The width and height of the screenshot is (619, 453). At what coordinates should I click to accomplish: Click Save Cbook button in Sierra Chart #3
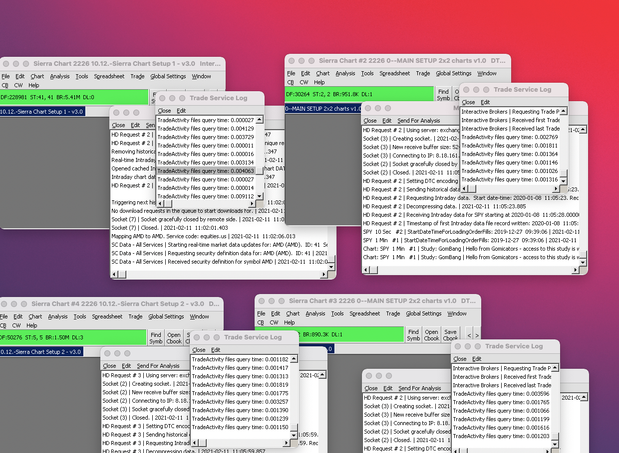tap(450, 335)
